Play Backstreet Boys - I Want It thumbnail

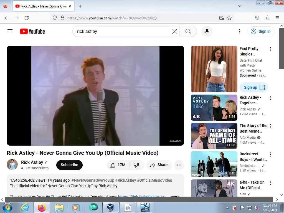coord(214,164)
